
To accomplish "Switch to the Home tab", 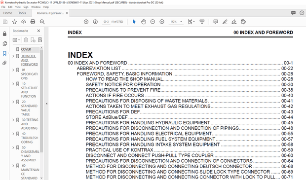I will click(7, 13).
